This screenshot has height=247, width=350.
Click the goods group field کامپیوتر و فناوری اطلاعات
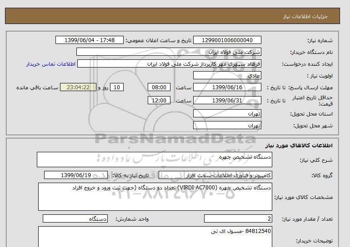coord(215,175)
